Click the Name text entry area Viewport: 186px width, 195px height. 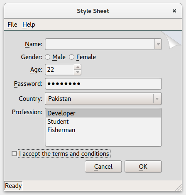100,44
